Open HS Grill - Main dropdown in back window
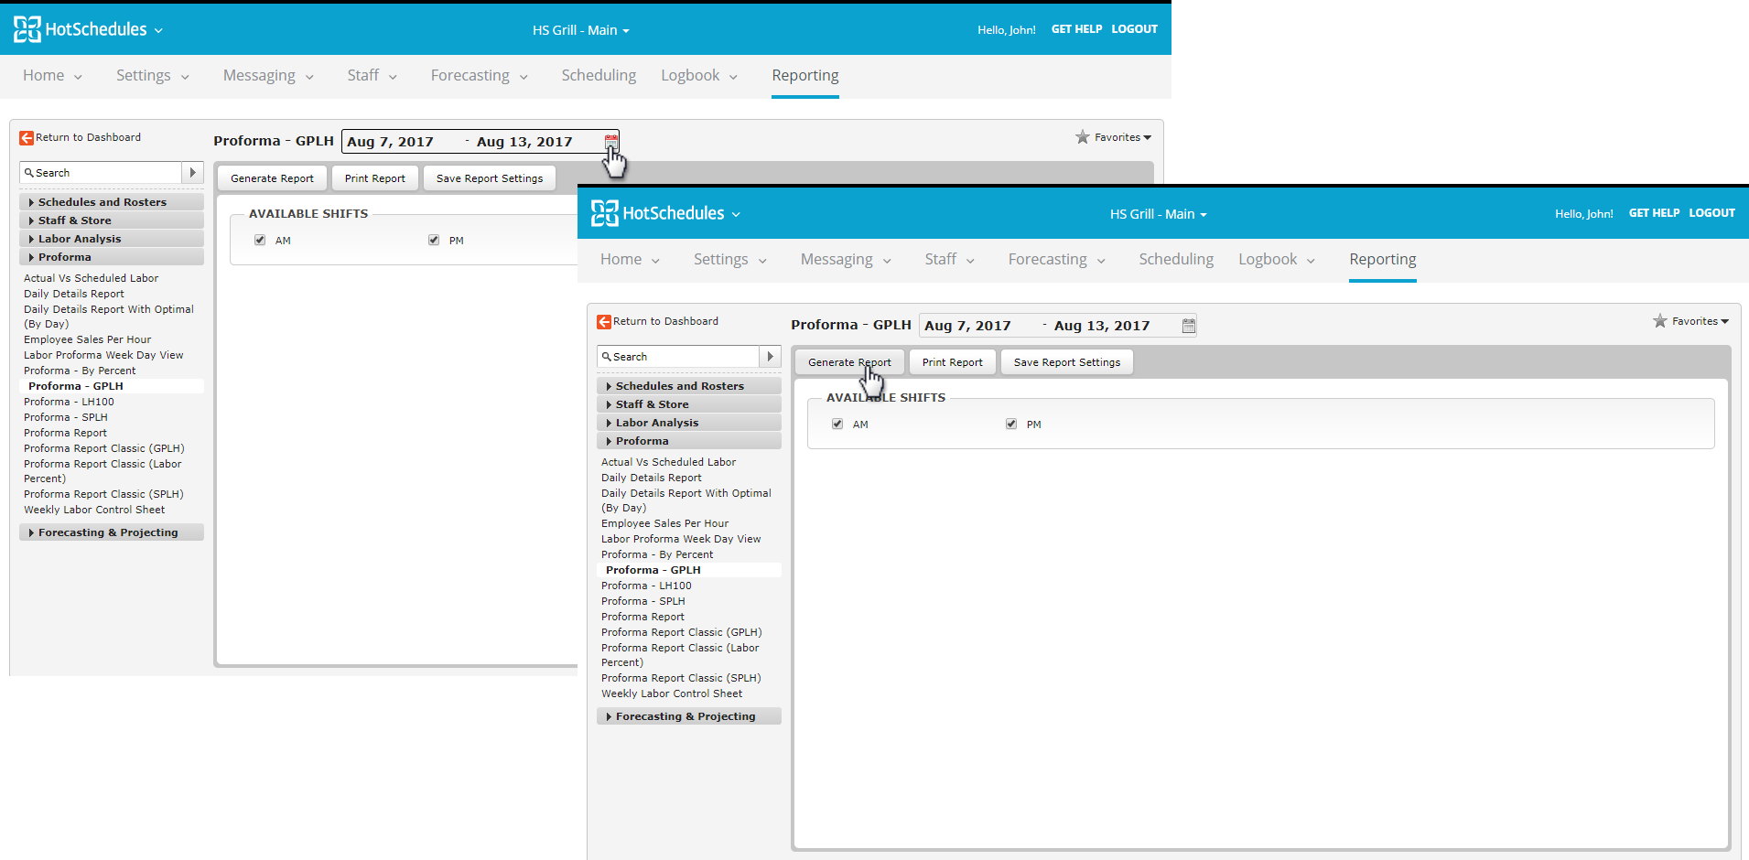The image size is (1749, 860). coord(581,30)
